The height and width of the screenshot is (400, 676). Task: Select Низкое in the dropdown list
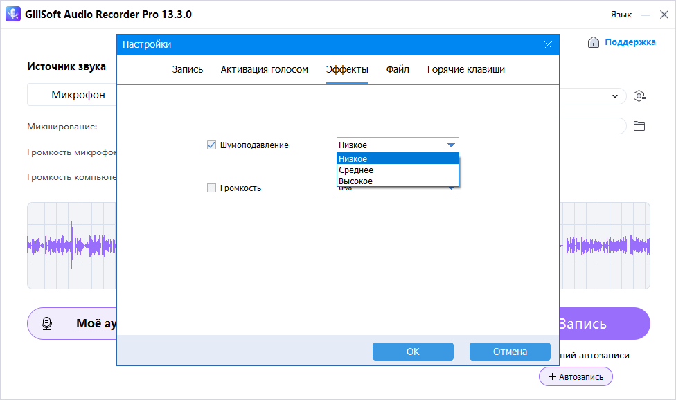pyautogui.click(x=398, y=159)
